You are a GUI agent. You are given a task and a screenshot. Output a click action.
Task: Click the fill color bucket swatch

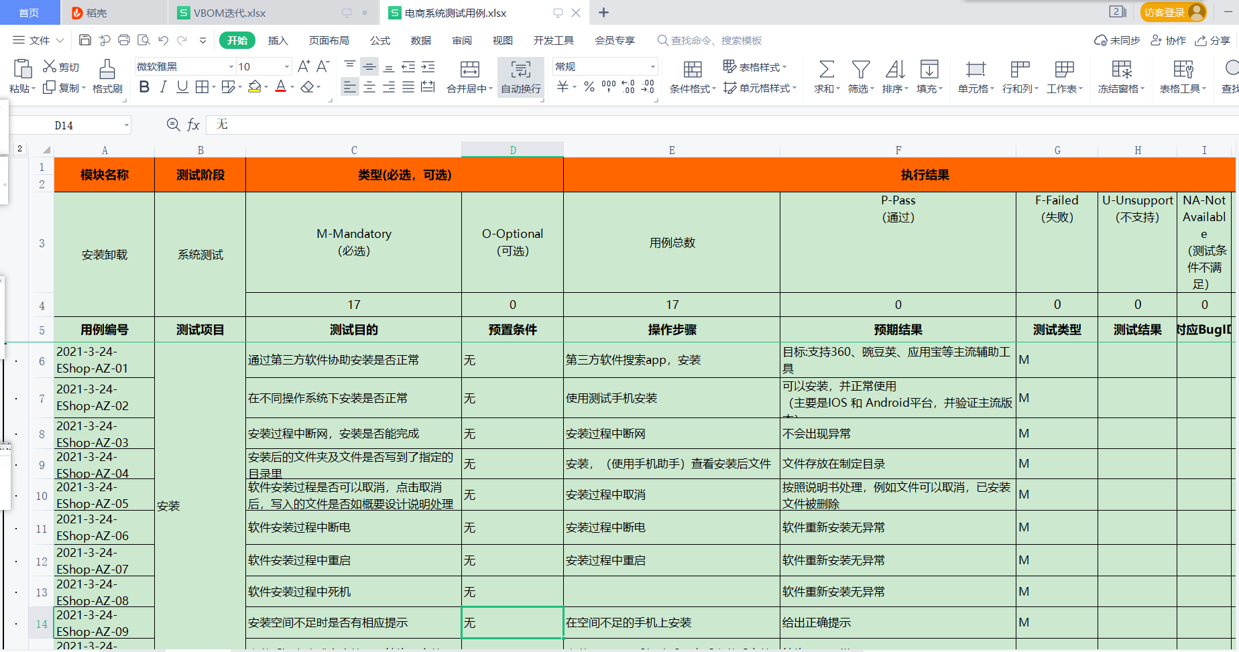coord(254,86)
